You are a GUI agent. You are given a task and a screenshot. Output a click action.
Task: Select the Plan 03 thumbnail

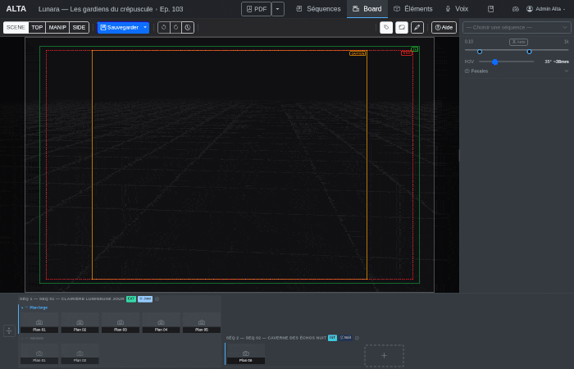pyautogui.click(x=120, y=323)
